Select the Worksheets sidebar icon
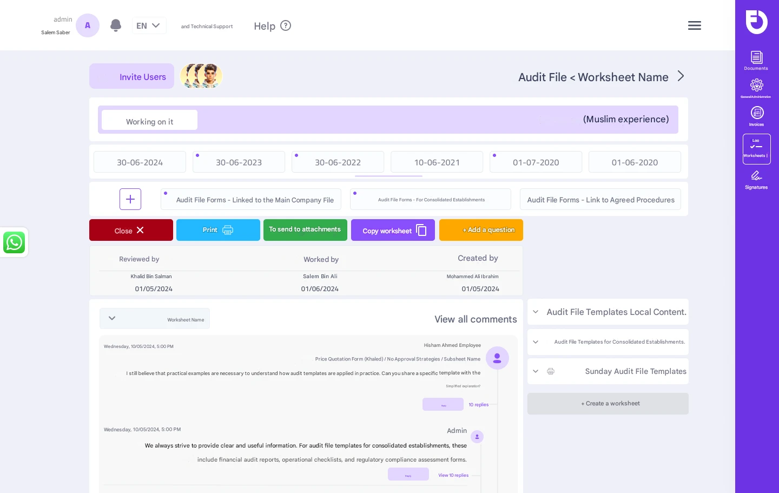779x493 pixels. pos(756,147)
